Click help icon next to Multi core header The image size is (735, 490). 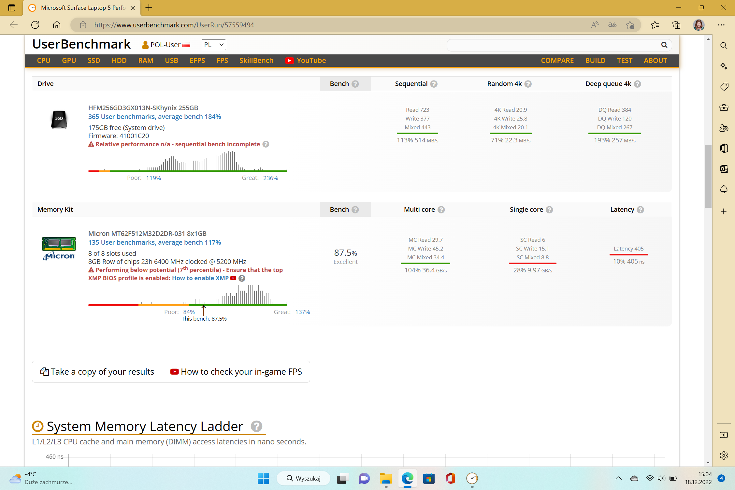(x=441, y=210)
